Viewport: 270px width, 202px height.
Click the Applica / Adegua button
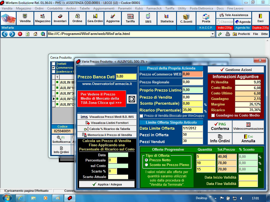point(107,184)
